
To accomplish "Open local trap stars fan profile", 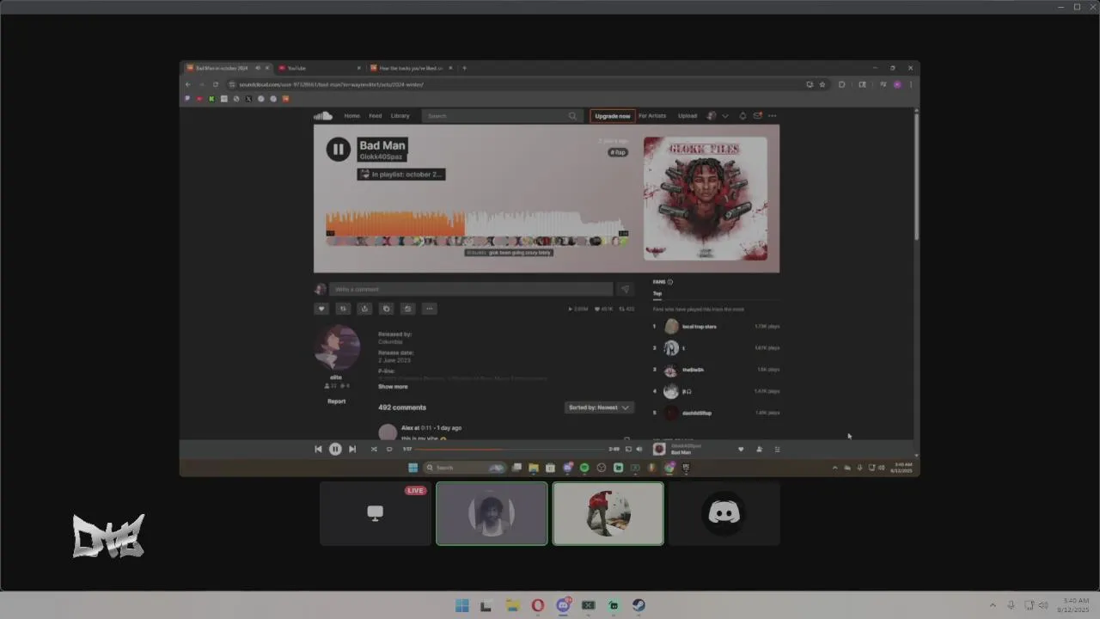I will click(x=699, y=327).
